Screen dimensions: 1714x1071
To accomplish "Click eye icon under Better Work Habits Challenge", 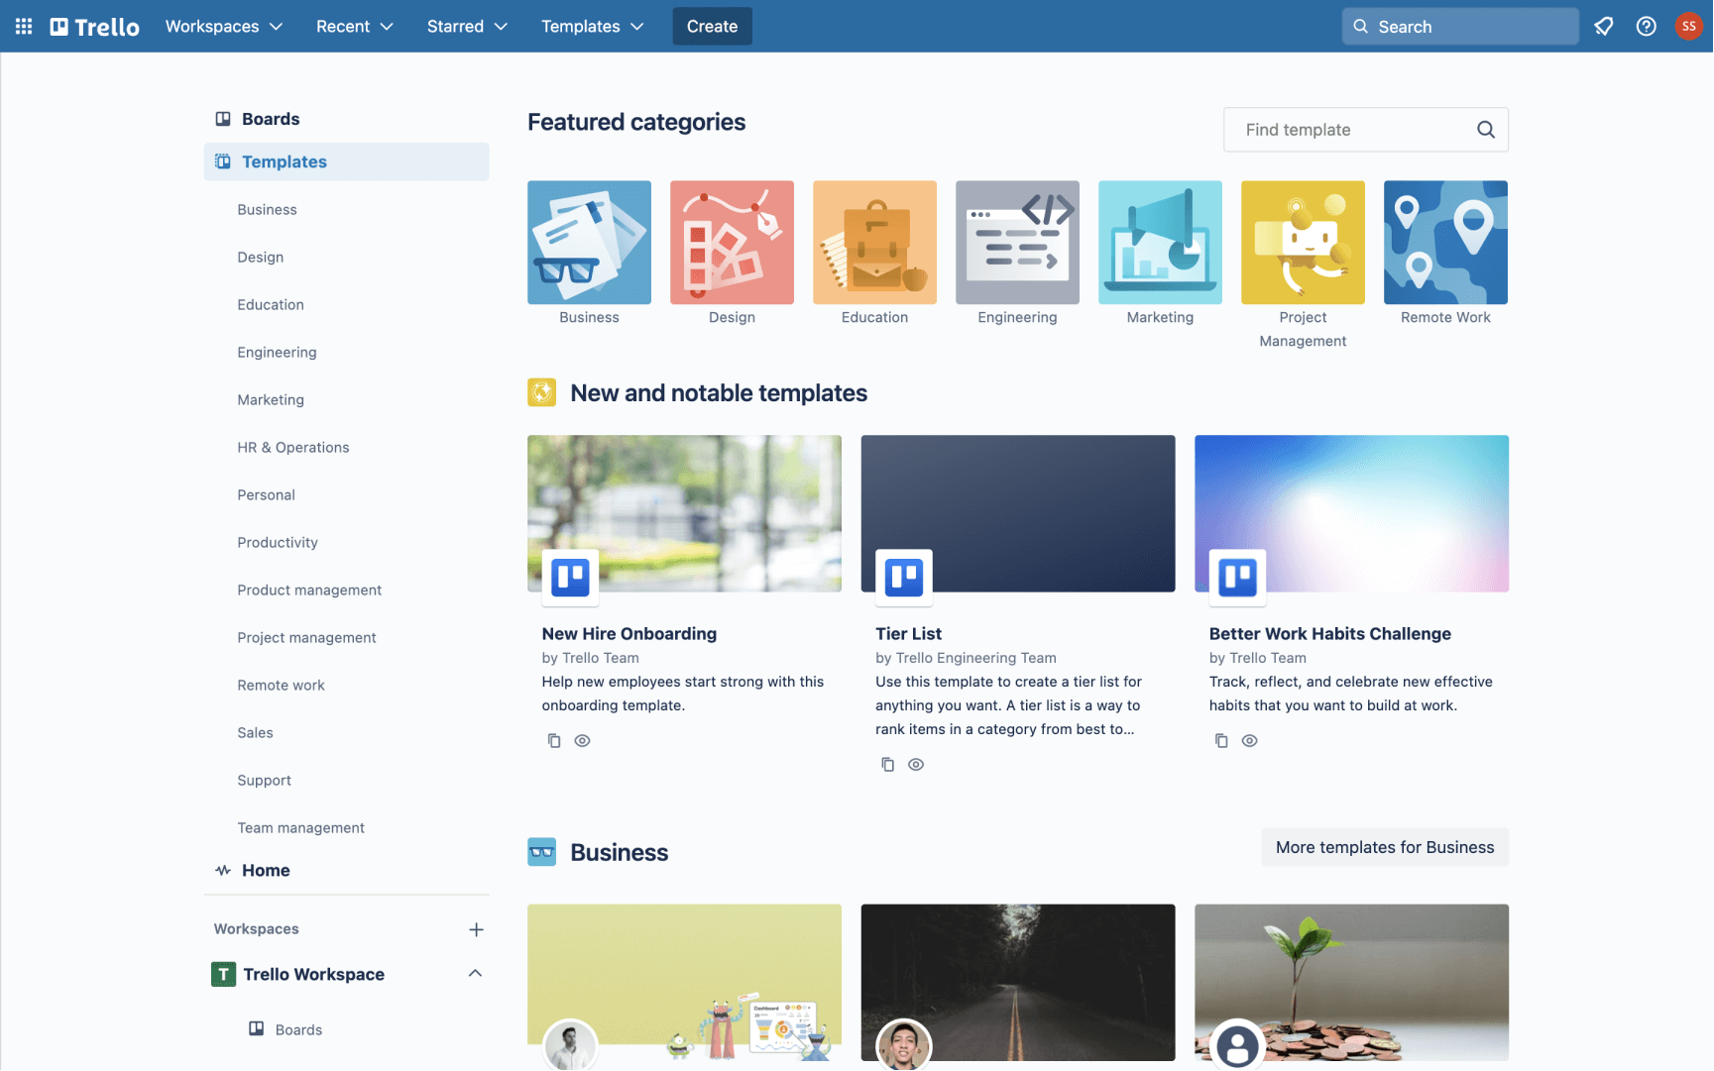I will click(1250, 741).
